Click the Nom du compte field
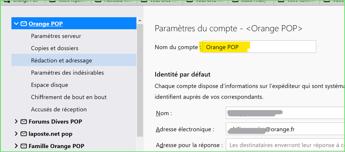Image resolution: width=345 pixels, height=152 pixels. coord(259,47)
